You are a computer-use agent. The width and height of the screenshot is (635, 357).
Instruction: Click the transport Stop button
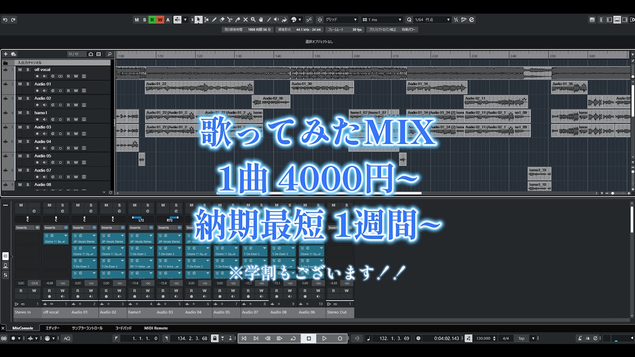point(309,338)
